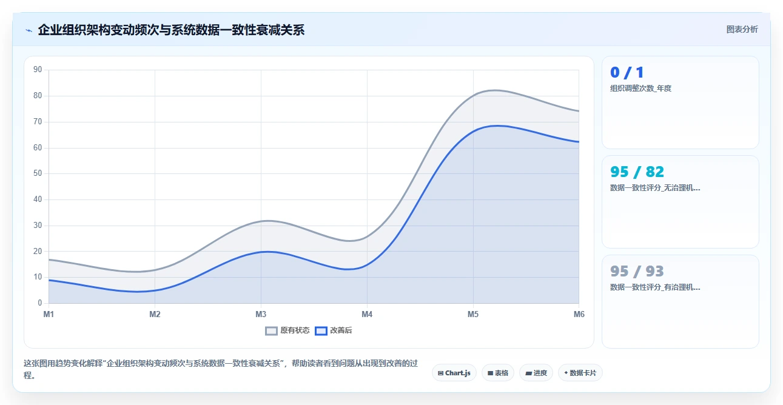Screen dimensions: 783x405
Task: Click the 95 / 93 card value
Action: (637, 271)
